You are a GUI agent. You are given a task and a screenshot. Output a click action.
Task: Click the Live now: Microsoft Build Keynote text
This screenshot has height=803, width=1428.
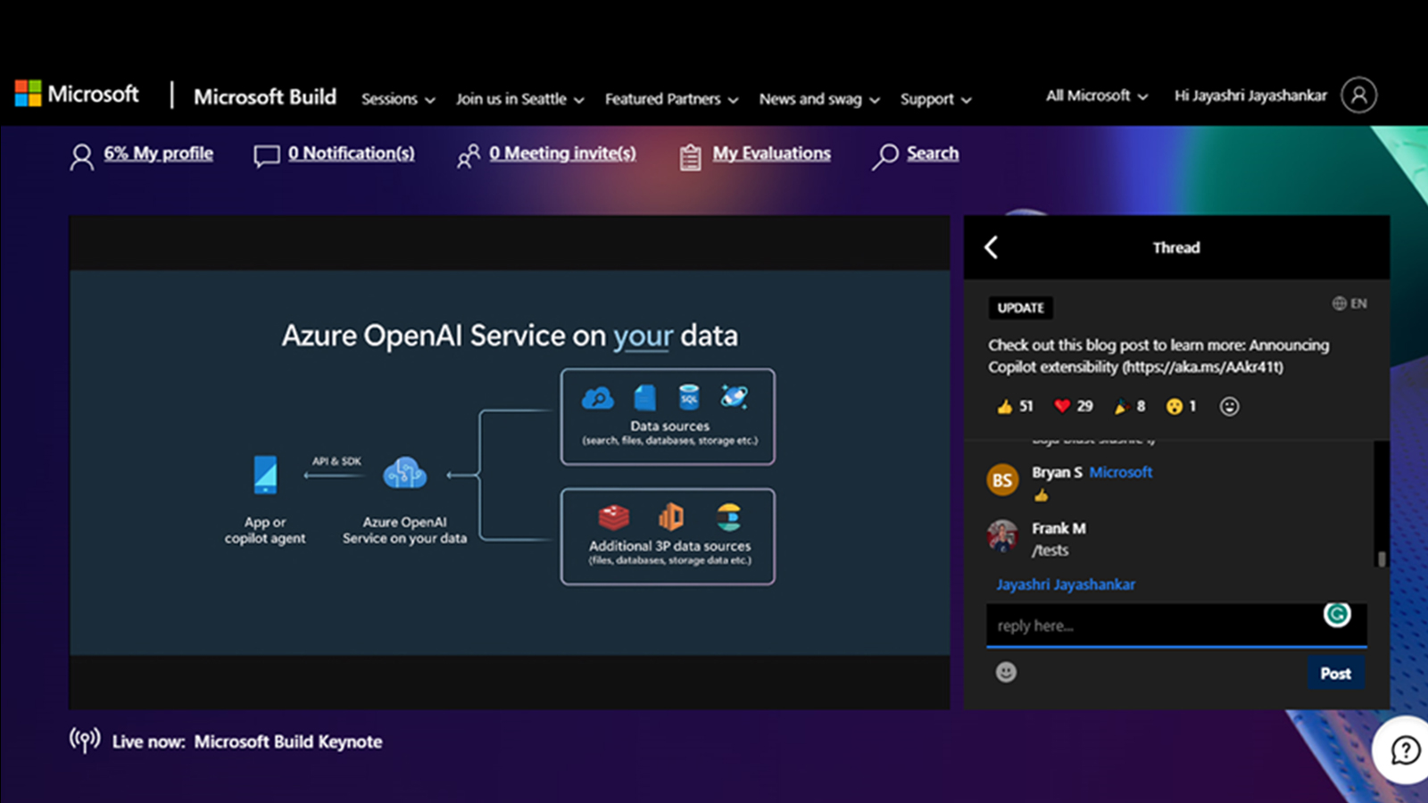pos(247,741)
